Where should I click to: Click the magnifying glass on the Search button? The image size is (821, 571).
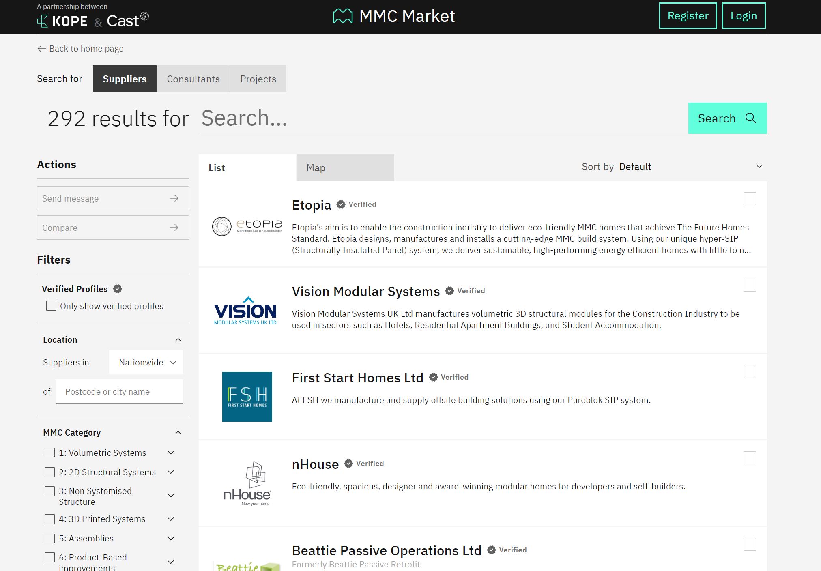(x=750, y=118)
